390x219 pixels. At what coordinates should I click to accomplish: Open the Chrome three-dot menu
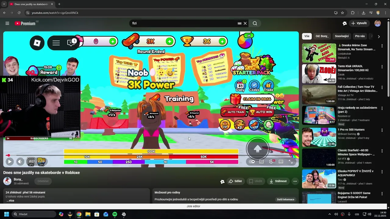[x=385, y=13]
